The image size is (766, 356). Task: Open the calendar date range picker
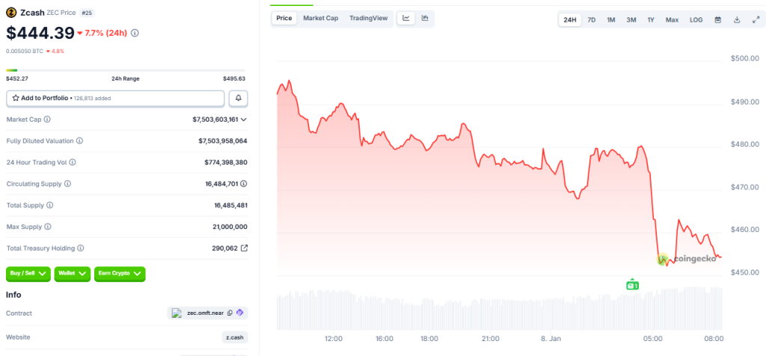click(x=717, y=19)
